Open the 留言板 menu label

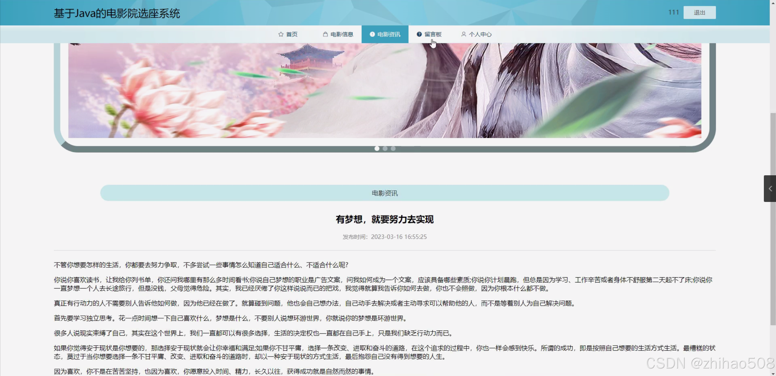pyautogui.click(x=433, y=35)
